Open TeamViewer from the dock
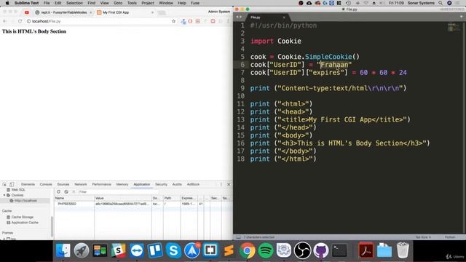466x262 pixels. 137,250
